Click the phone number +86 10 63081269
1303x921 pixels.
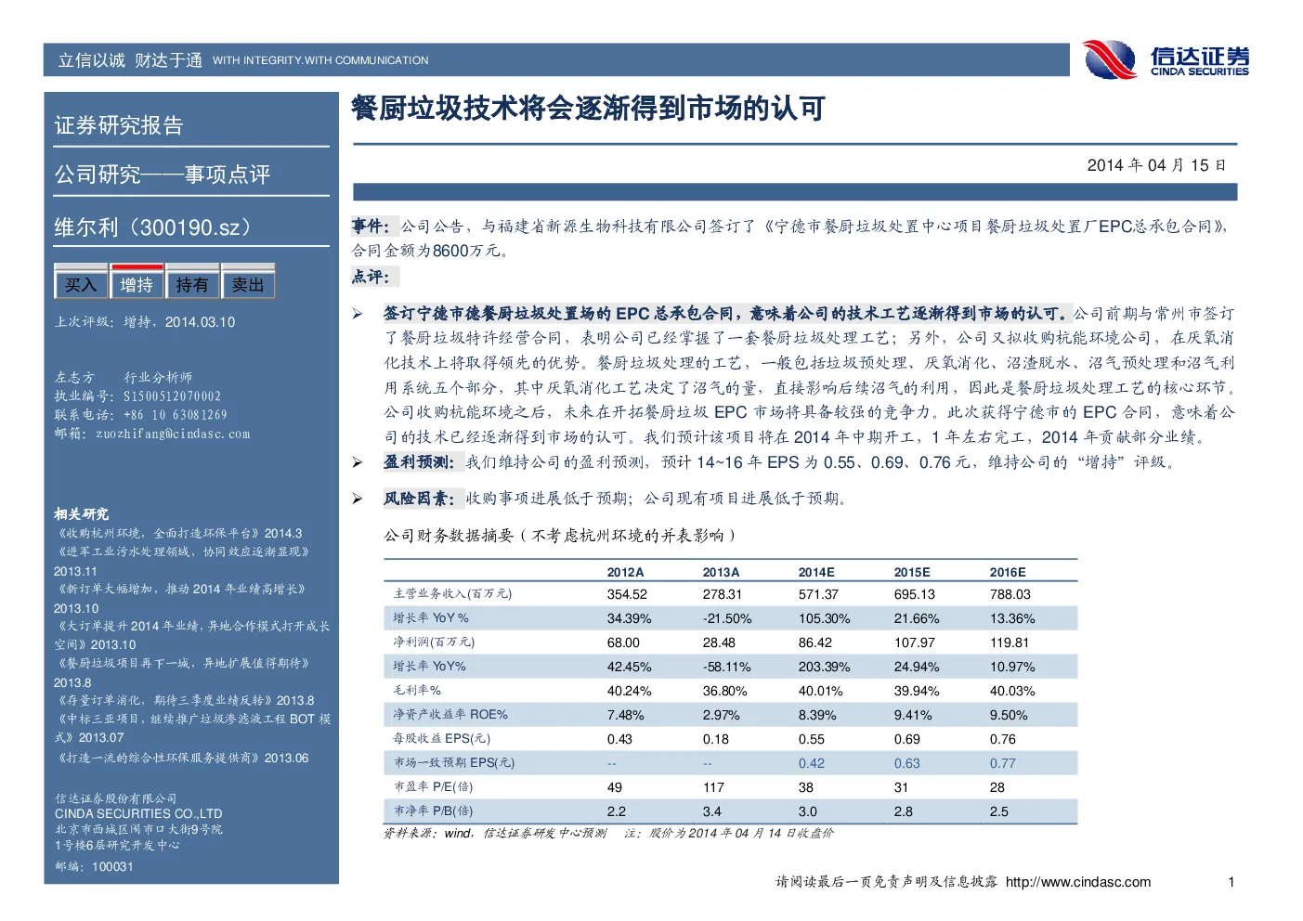click(176, 415)
